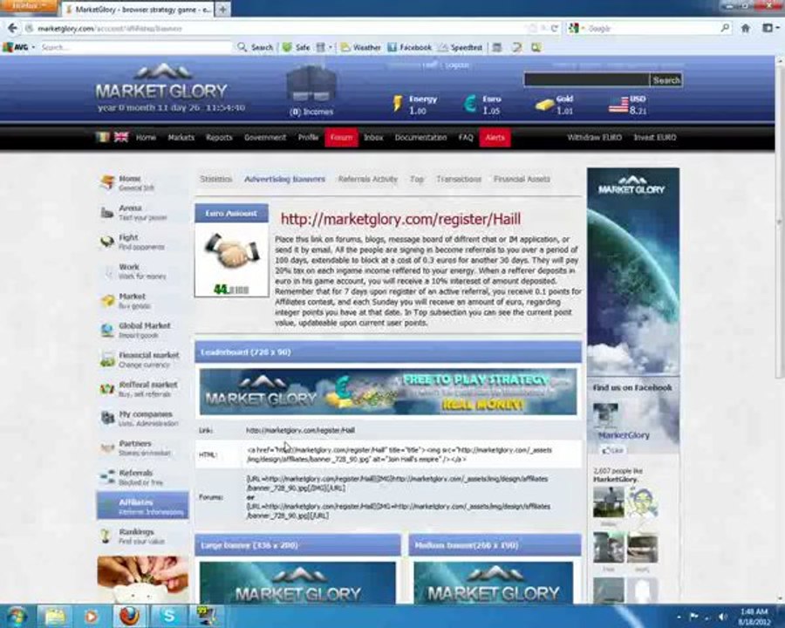785x628 pixels.
Task: Click the page vertical scrollbar
Action: tap(780, 221)
